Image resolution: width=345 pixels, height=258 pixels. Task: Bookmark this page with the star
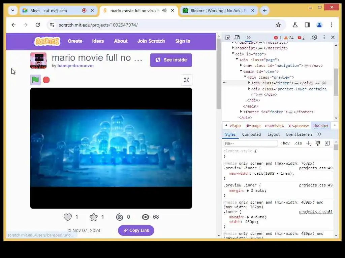coord(278,25)
